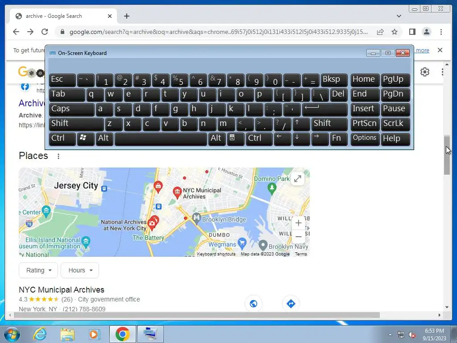Click the page vertical scrollbar thumb

click(447, 155)
